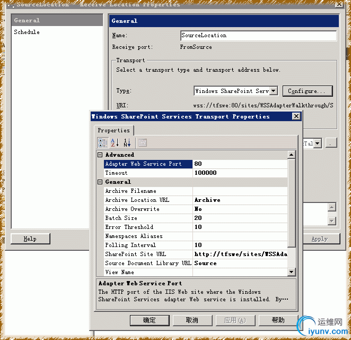This screenshot has height=340, width=351.
Task: Select Categorized view icon in property toolbar
Action: click(103, 142)
